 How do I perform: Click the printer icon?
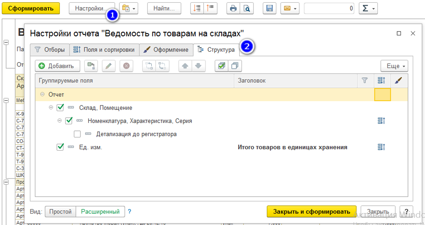pos(233,8)
